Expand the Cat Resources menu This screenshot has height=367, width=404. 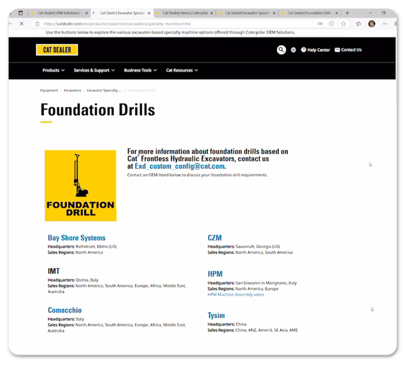coord(182,71)
